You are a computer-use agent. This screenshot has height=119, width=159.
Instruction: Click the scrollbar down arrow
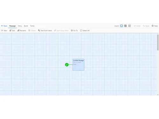158,95
